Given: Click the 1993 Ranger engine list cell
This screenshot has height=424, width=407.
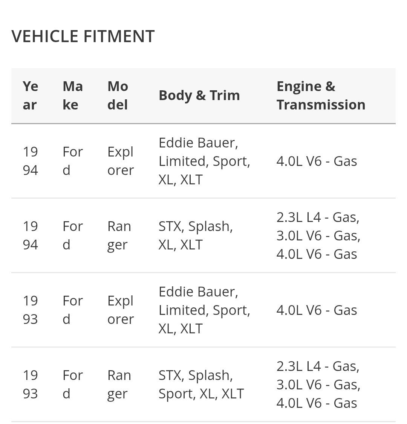Looking at the screenshot, I should [318, 384].
